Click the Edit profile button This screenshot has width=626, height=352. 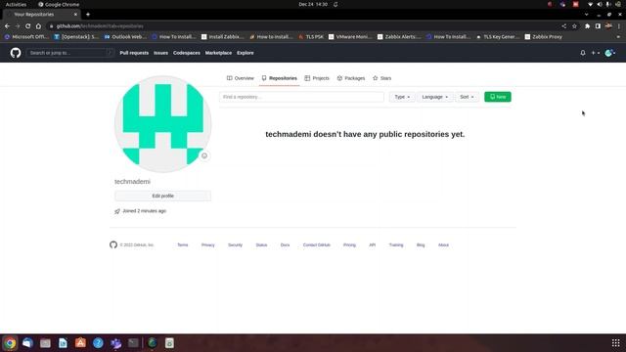(163, 196)
